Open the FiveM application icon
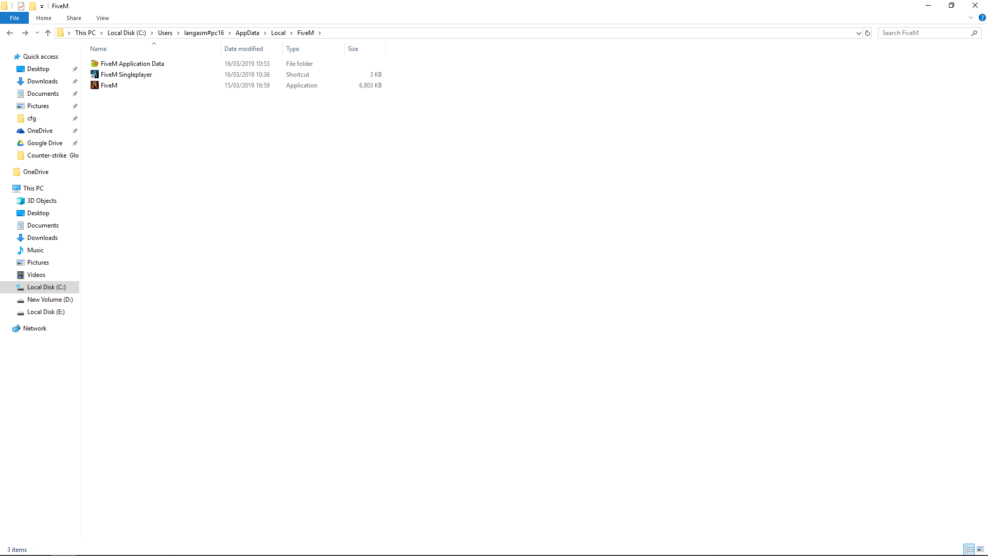Viewport: 988px width, 556px height. (x=95, y=85)
